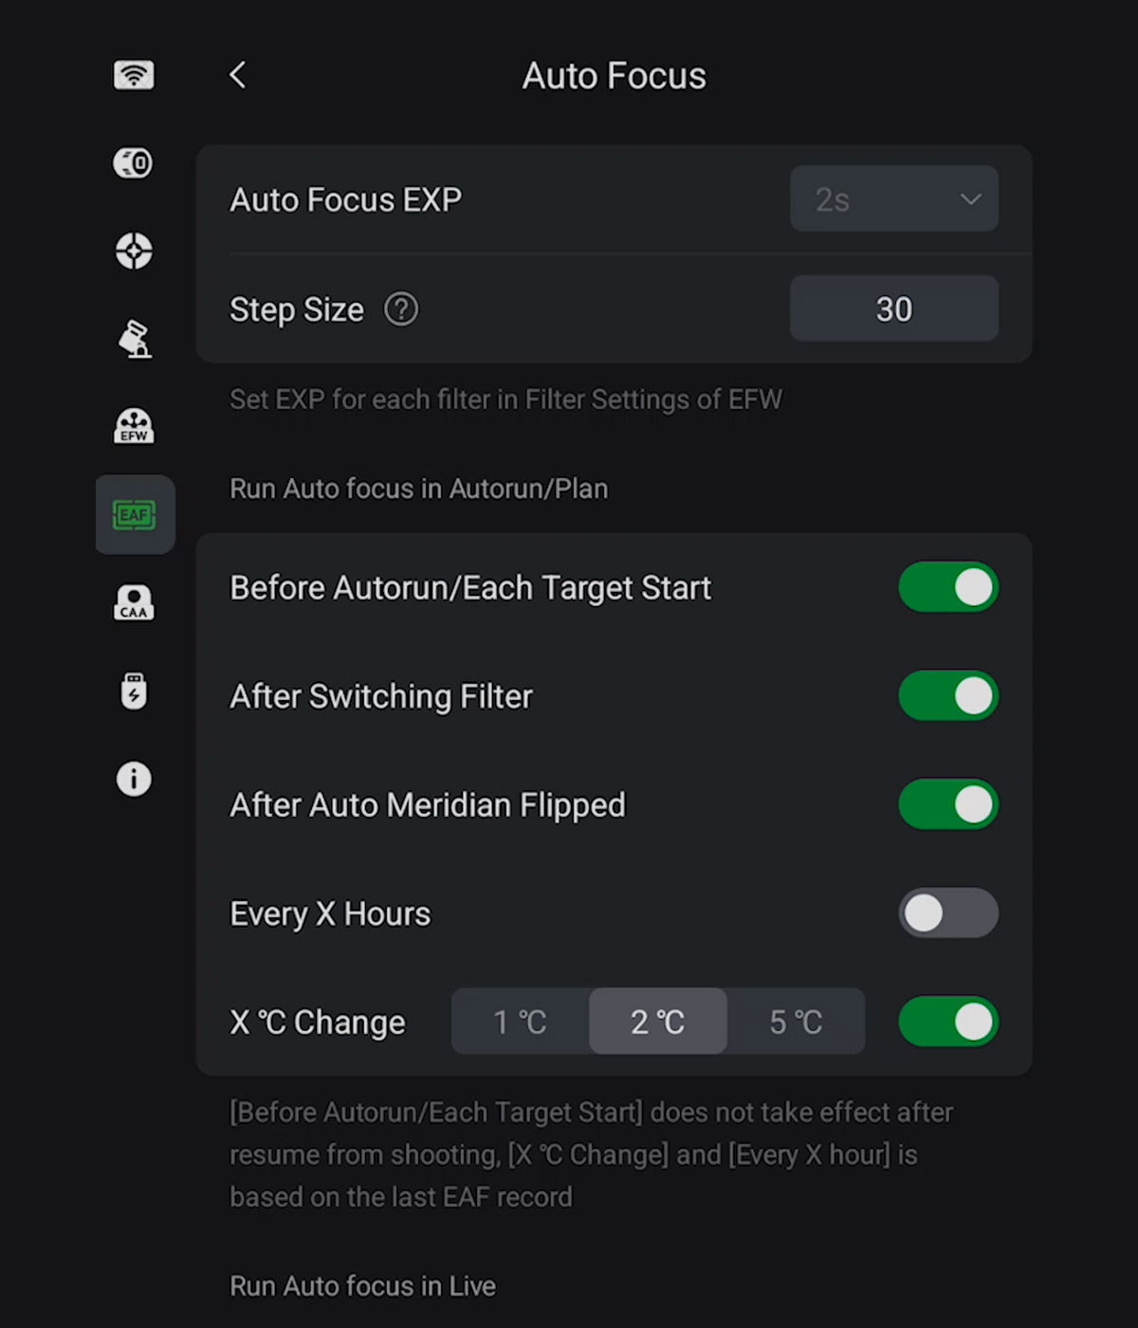Select the 2°C segment in temperature selector
Viewport: 1138px width, 1328px height.
pos(657,1022)
